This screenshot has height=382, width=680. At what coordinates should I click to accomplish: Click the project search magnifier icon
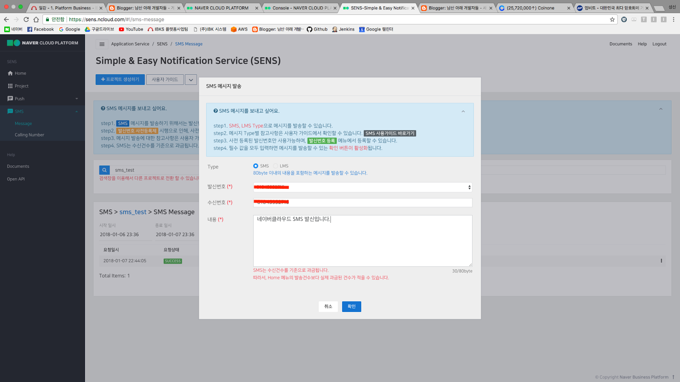click(104, 170)
